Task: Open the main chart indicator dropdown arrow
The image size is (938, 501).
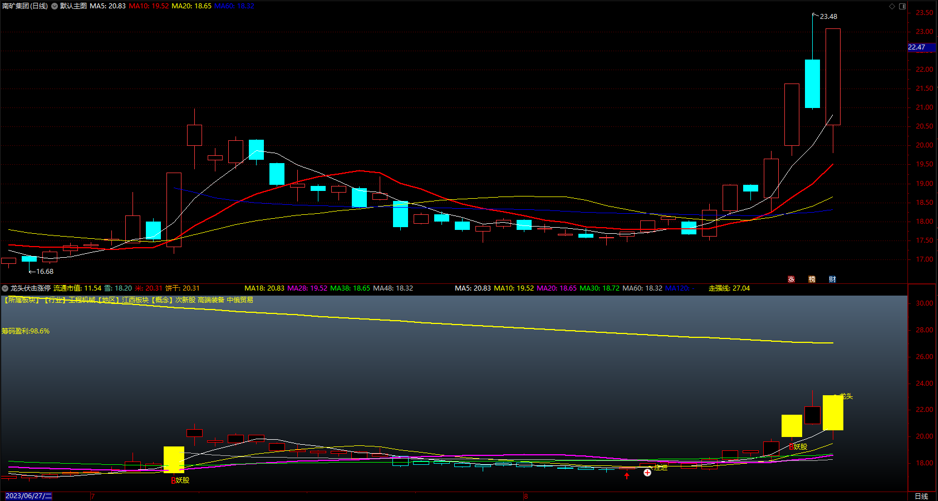Action: [x=55, y=6]
